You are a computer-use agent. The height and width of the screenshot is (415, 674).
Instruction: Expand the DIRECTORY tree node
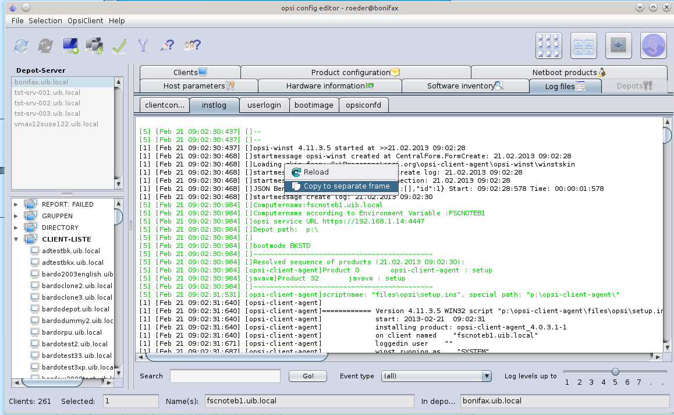pyautogui.click(x=16, y=228)
